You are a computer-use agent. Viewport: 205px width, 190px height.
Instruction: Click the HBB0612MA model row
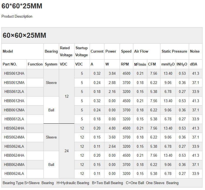coord(14,110)
